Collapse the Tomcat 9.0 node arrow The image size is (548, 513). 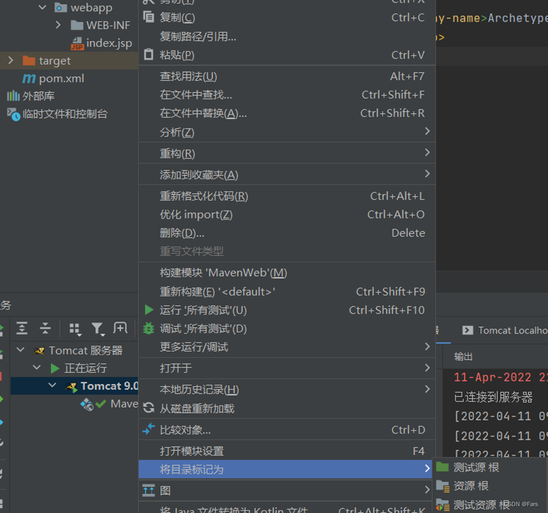tap(52, 385)
